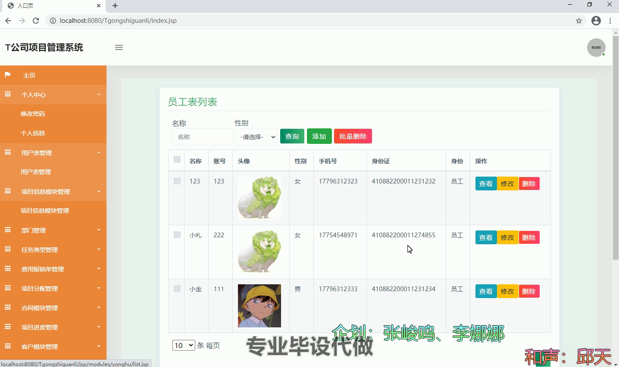The height and width of the screenshot is (367, 619).
Task: Select all rows with header checkbox
Action: point(177,159)
